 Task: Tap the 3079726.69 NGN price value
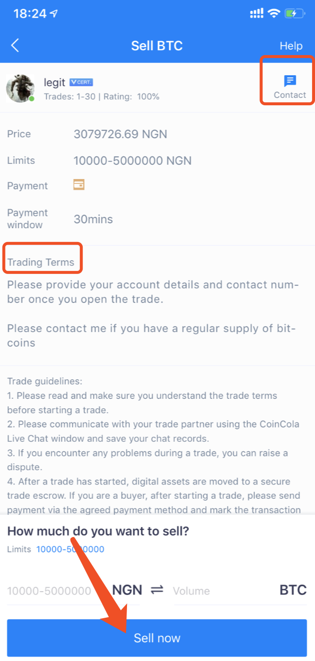[x=120, y=134]
